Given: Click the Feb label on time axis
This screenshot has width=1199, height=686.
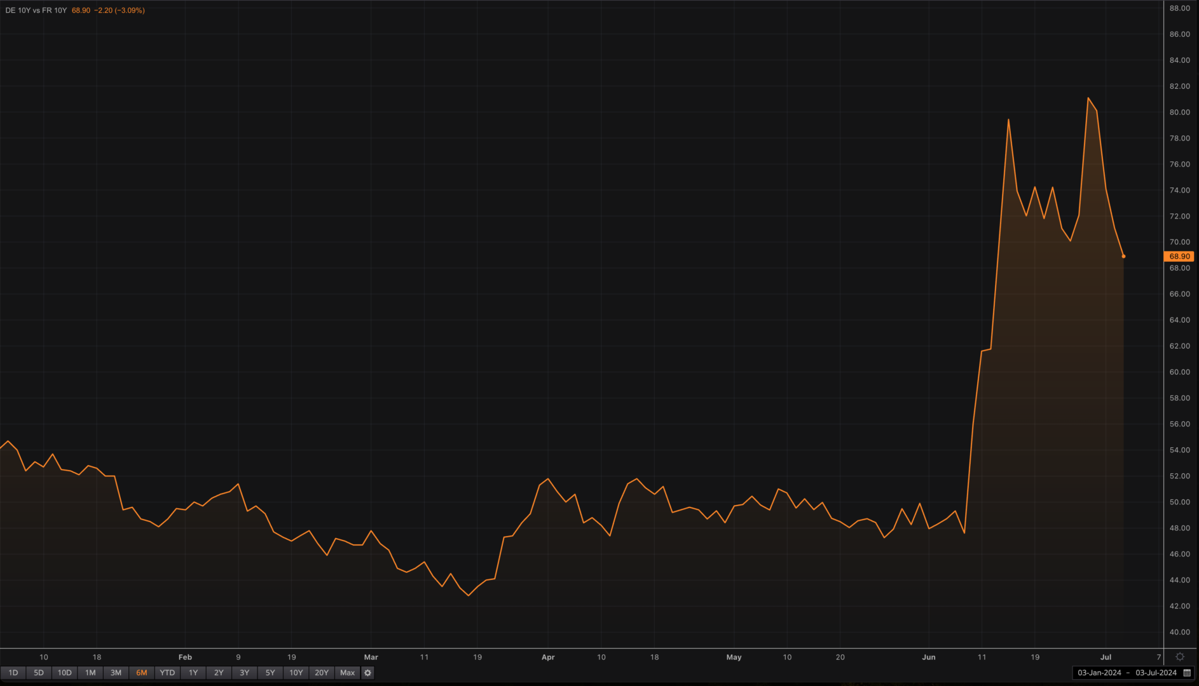Looking at the screenshot, I should [x=185, y=657].
